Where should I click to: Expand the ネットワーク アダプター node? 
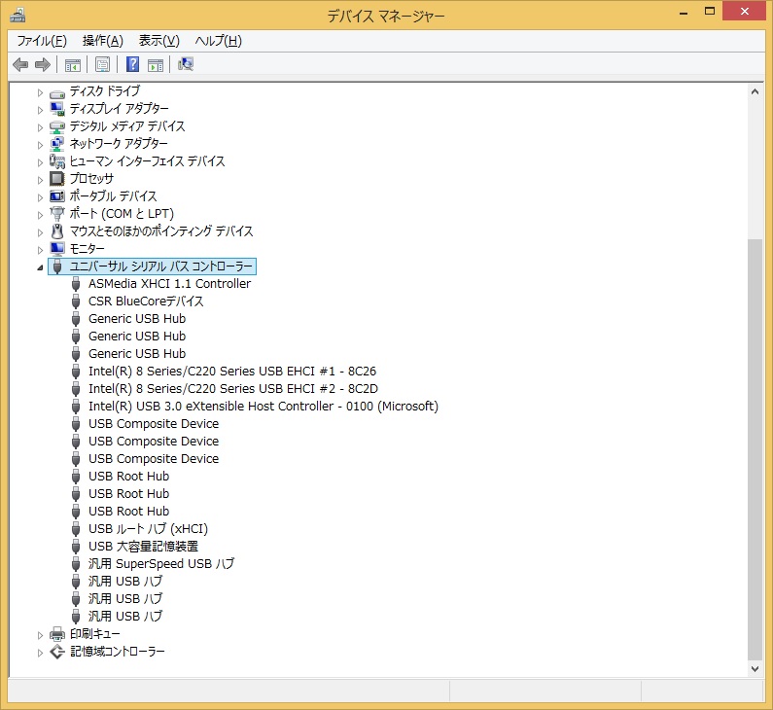pyautogui.click(x=40, y=145)
